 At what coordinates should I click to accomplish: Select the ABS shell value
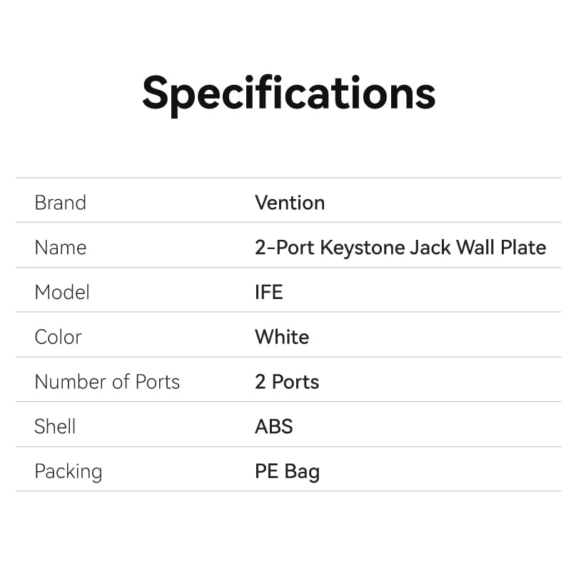274,427
